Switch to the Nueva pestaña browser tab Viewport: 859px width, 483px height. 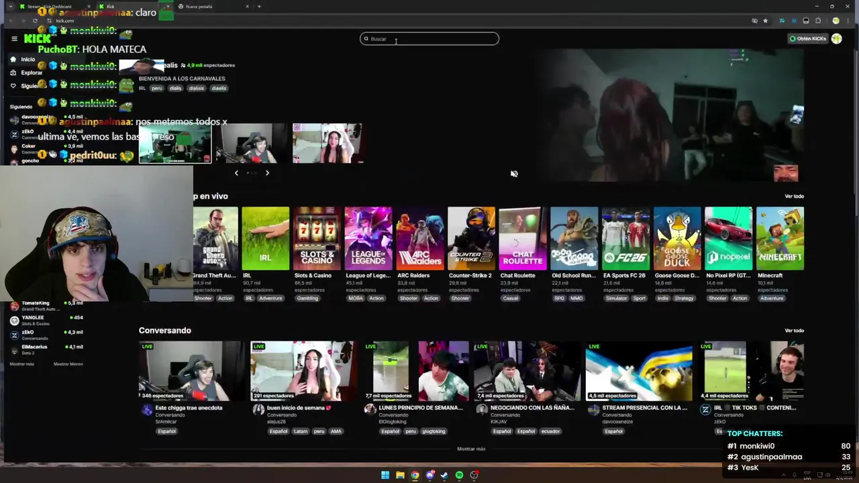pyautogui.click(x=213, y=7)
